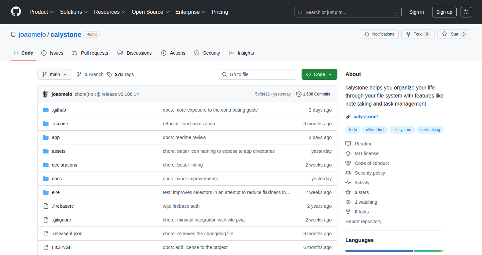The height and width of the screenshot is (255, 482).
Task: Click the file icon beside LICENSE
Action: pyautogui.click(x=46, y=247)
